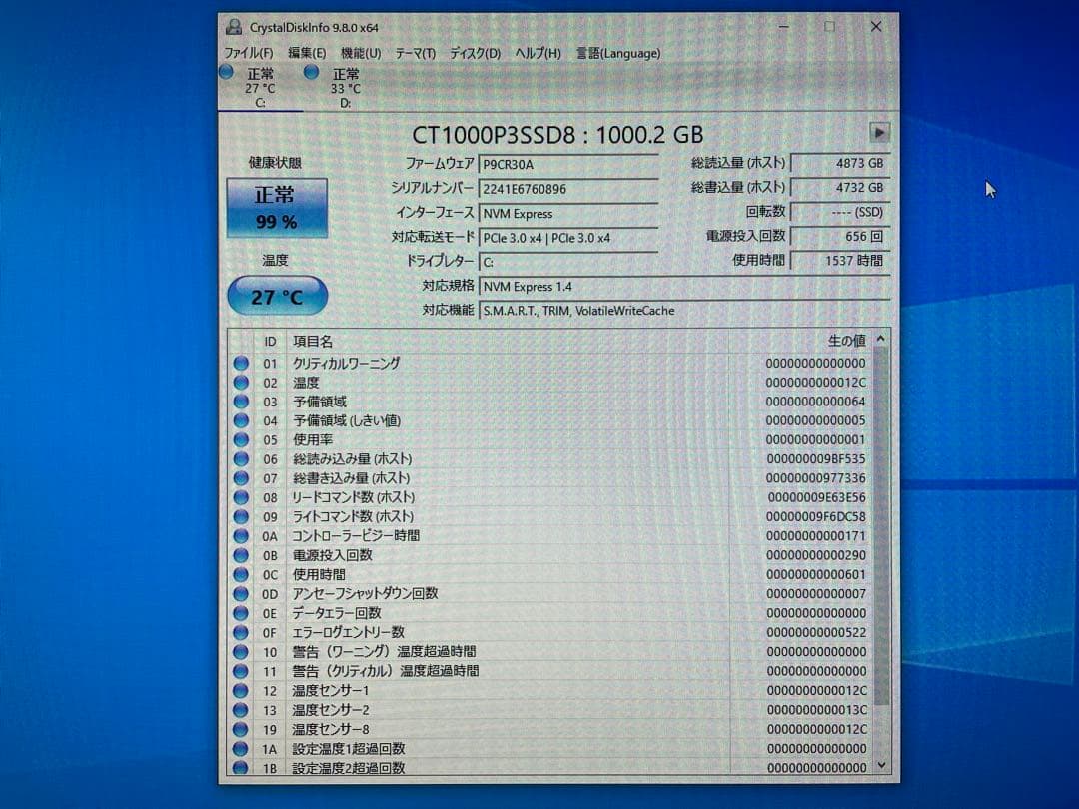
Task: Click the drive letter field C:
Action: 567,262
